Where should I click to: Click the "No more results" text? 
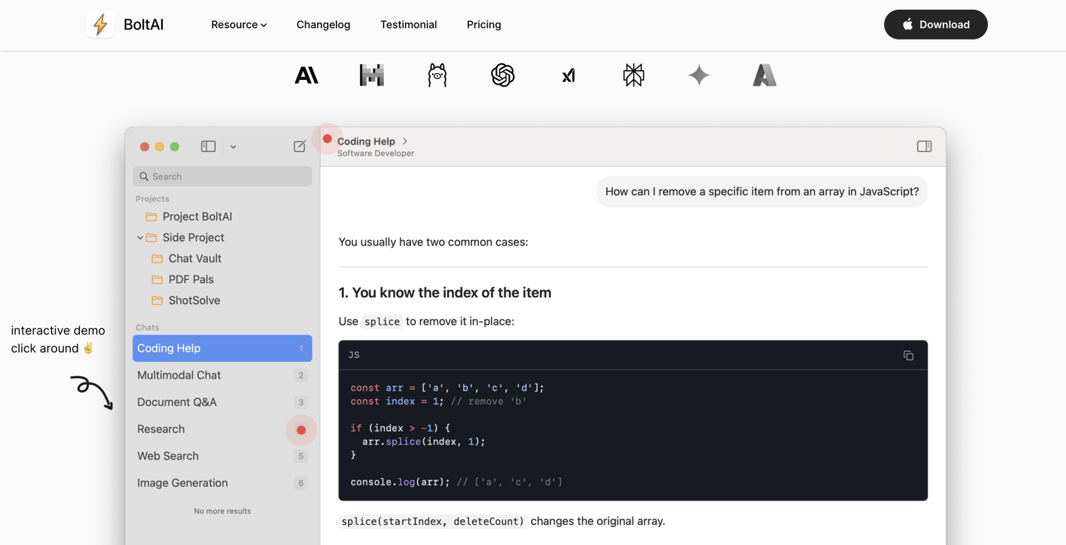coord(223,511)
